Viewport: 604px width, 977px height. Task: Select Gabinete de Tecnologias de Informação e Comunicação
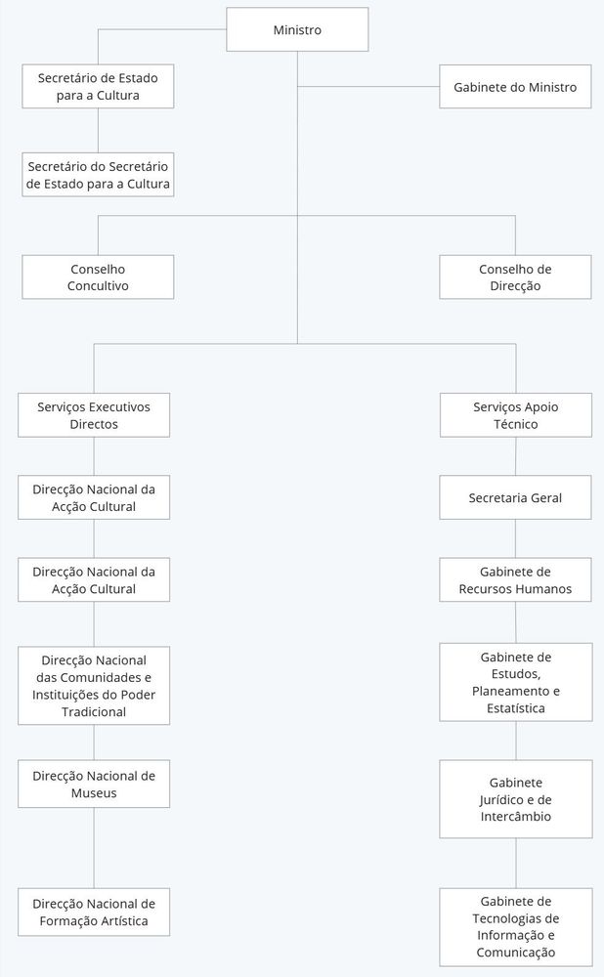(x=515, y=926)
